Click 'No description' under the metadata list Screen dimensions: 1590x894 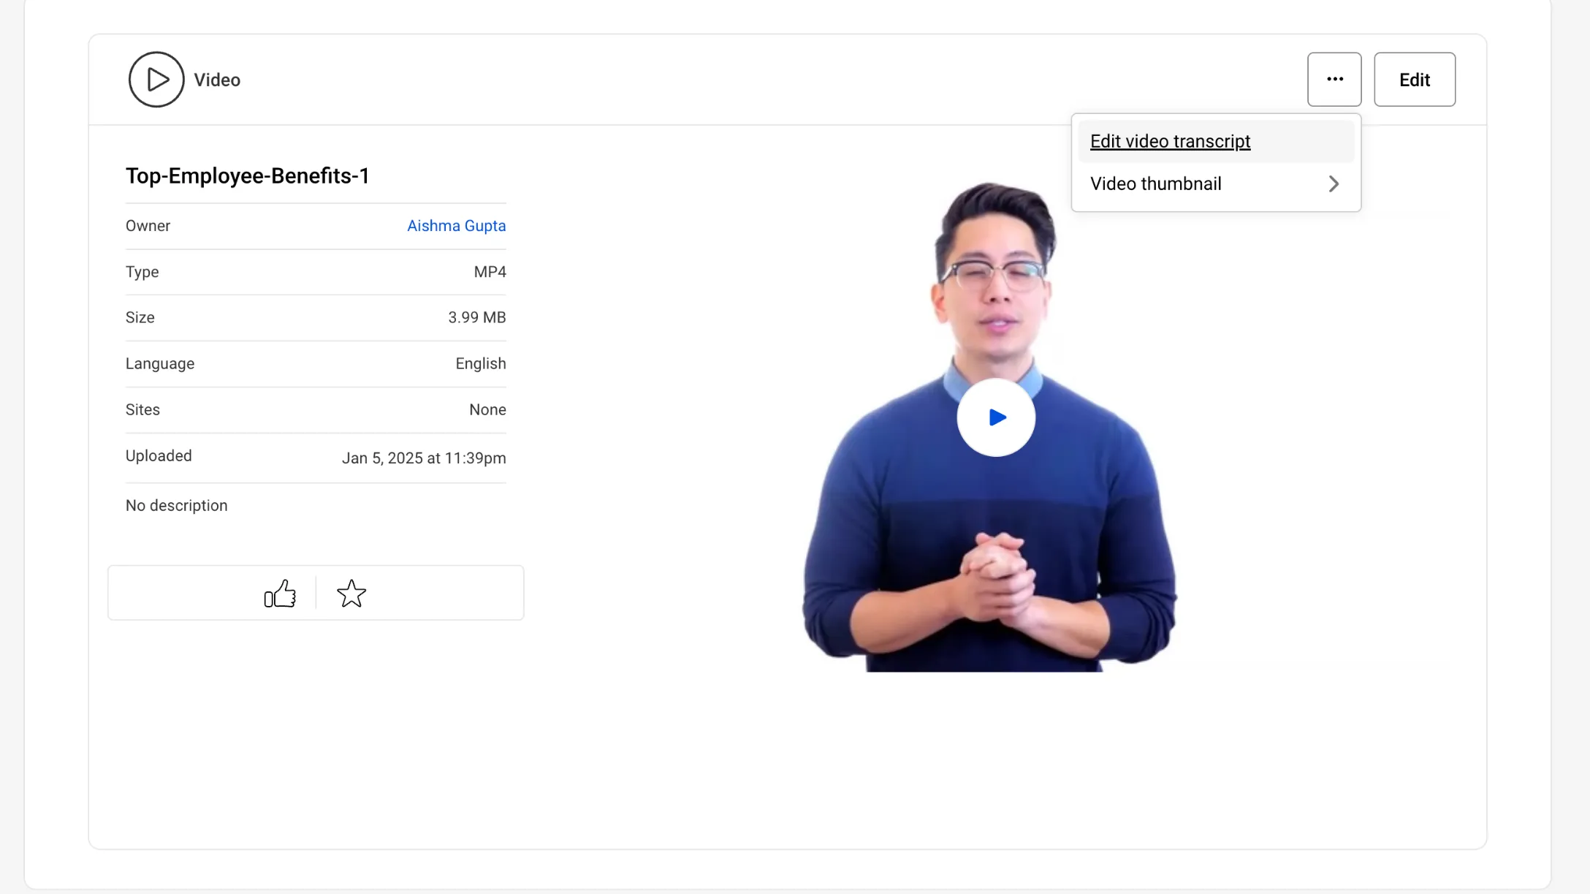coord(176,505)
